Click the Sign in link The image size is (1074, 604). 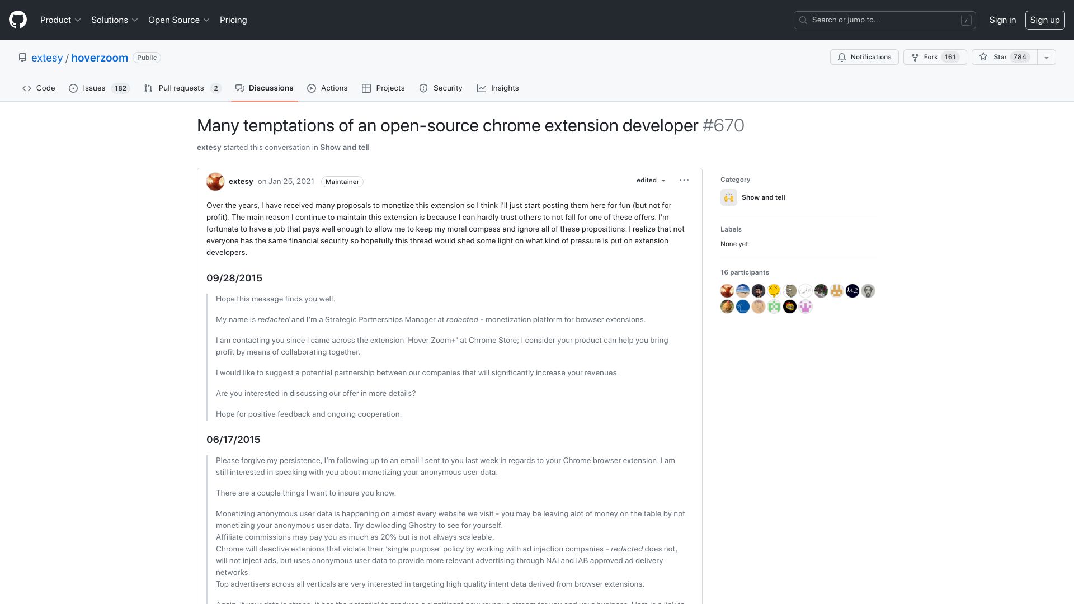(1002, 20)
